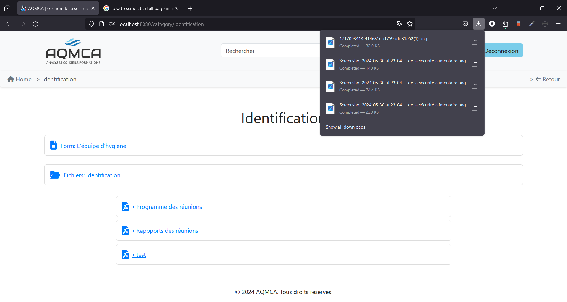Click the red extension icon in the toolbar

coord(519,24)
